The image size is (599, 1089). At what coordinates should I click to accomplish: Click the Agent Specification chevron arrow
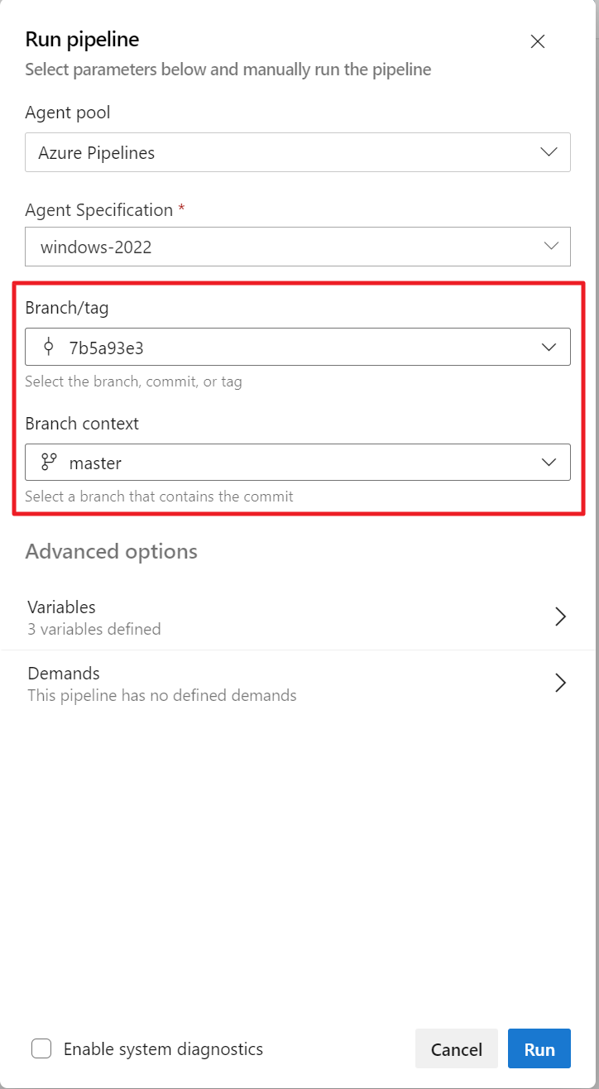[551, 247]
